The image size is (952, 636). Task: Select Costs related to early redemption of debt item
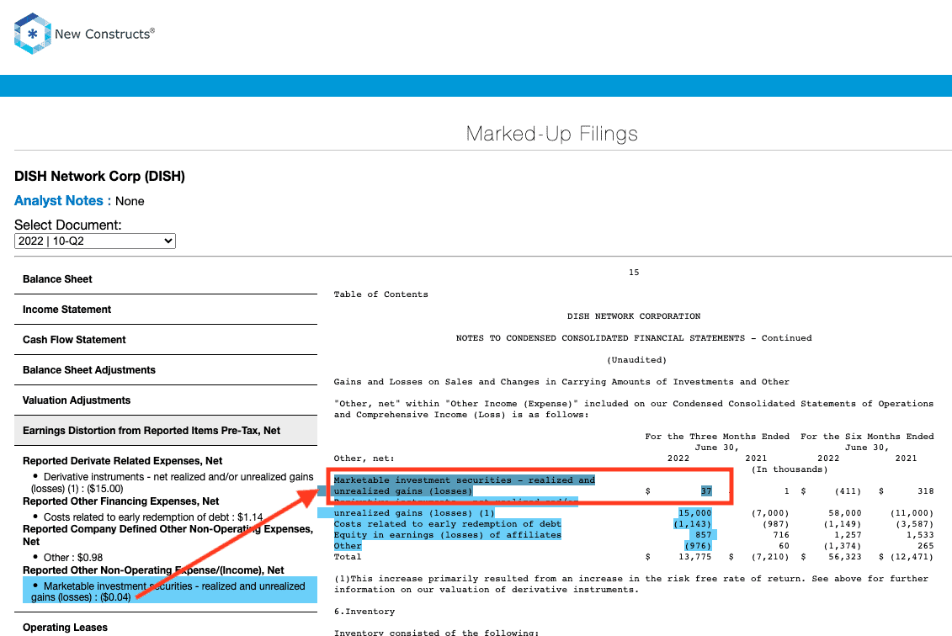[153, 517]
